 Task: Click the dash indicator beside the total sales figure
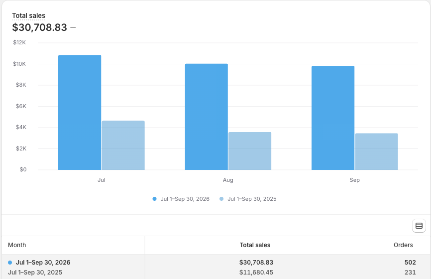(73, 27)
